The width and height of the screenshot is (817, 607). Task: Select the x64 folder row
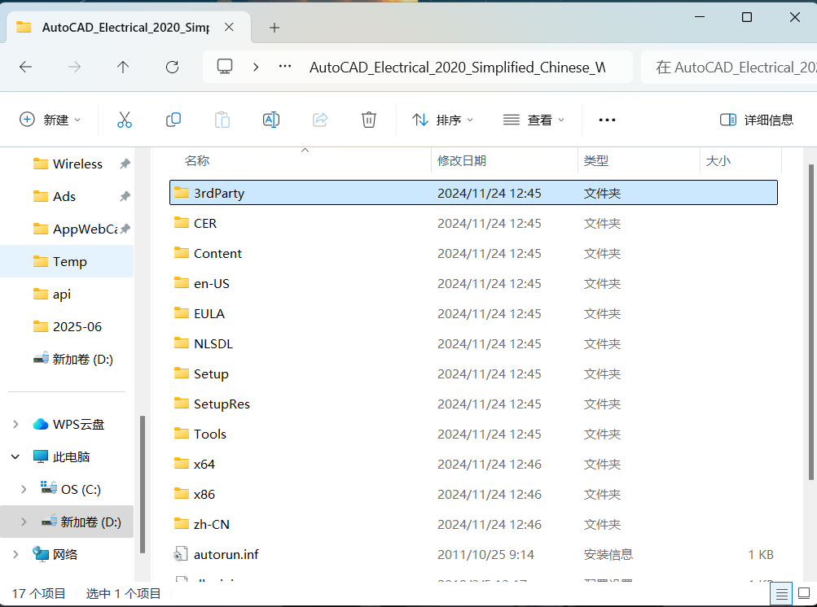coord(473,464)
